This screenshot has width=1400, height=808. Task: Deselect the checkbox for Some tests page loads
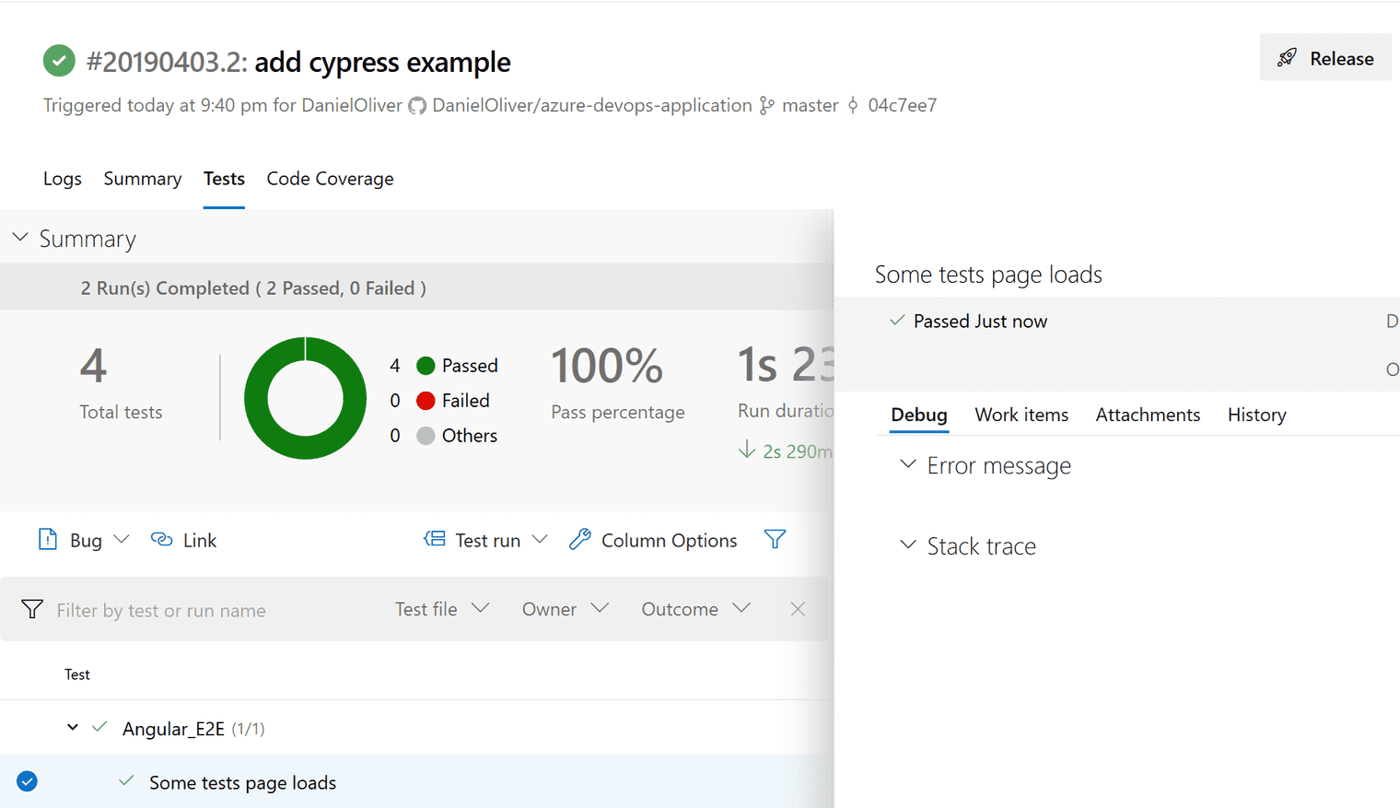pyautogui.click(x=27, y=781)
